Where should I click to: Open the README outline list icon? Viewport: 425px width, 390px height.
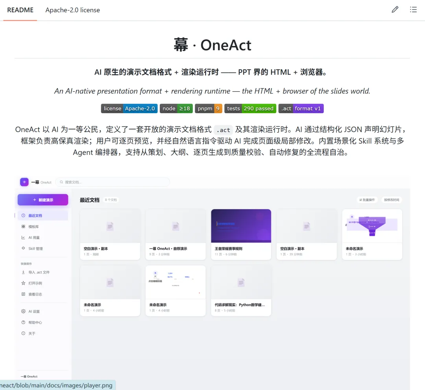pos(413,10)
